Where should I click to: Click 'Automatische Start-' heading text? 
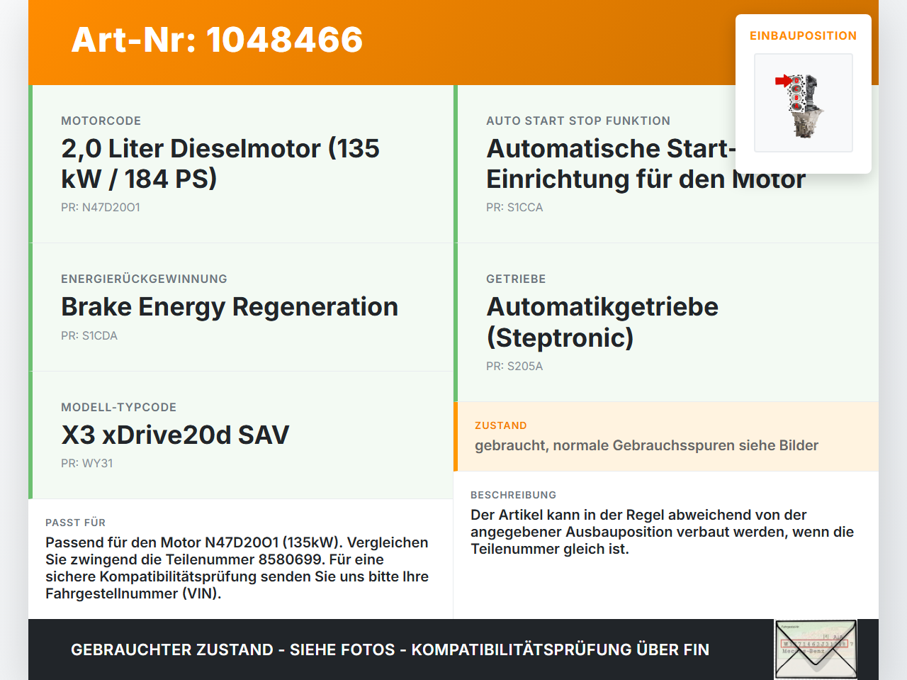pyautogui.click(x=611, y=148)
